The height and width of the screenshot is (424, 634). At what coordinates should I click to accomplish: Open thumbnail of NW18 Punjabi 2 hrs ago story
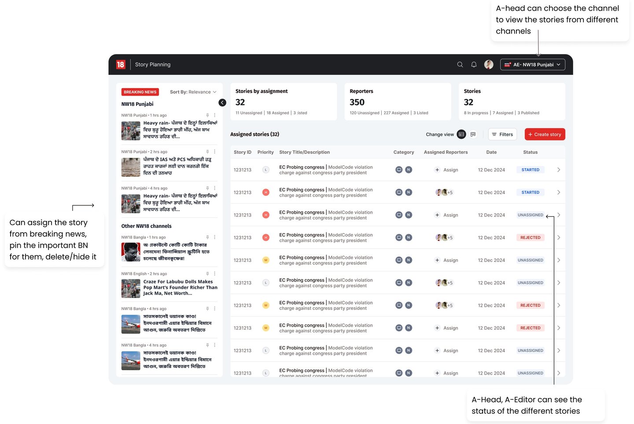coord(131,167)
